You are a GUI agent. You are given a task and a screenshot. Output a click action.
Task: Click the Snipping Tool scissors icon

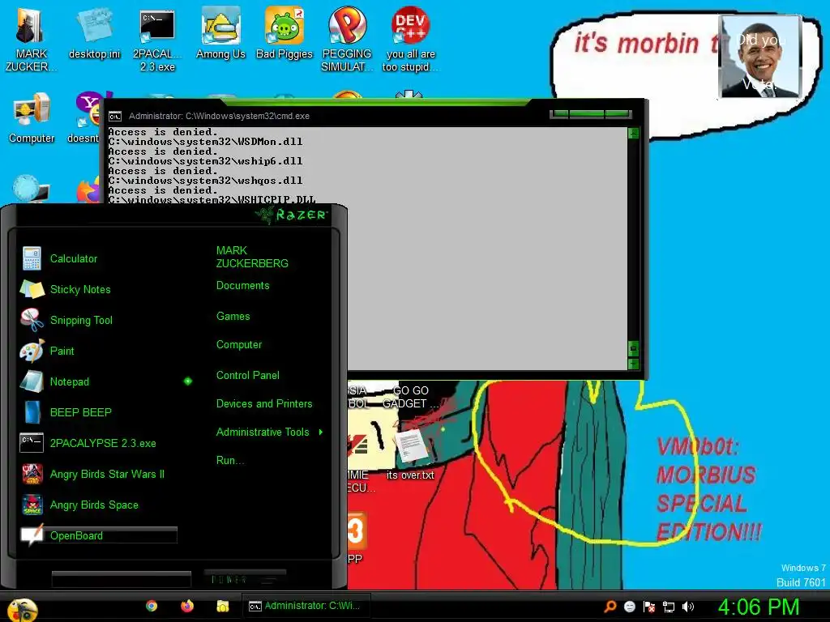pyautogui.click(x=32, y=320)
